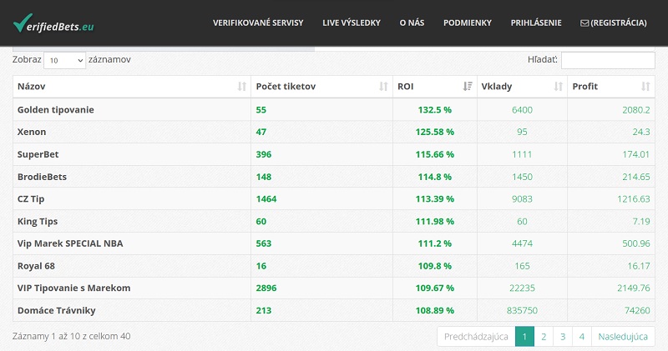Click the Predchádzajúca pagination button

476,337
